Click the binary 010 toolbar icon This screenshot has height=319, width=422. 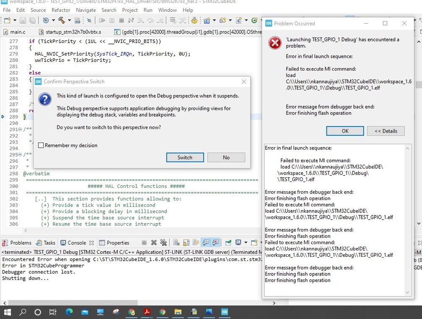coord(77,20)
